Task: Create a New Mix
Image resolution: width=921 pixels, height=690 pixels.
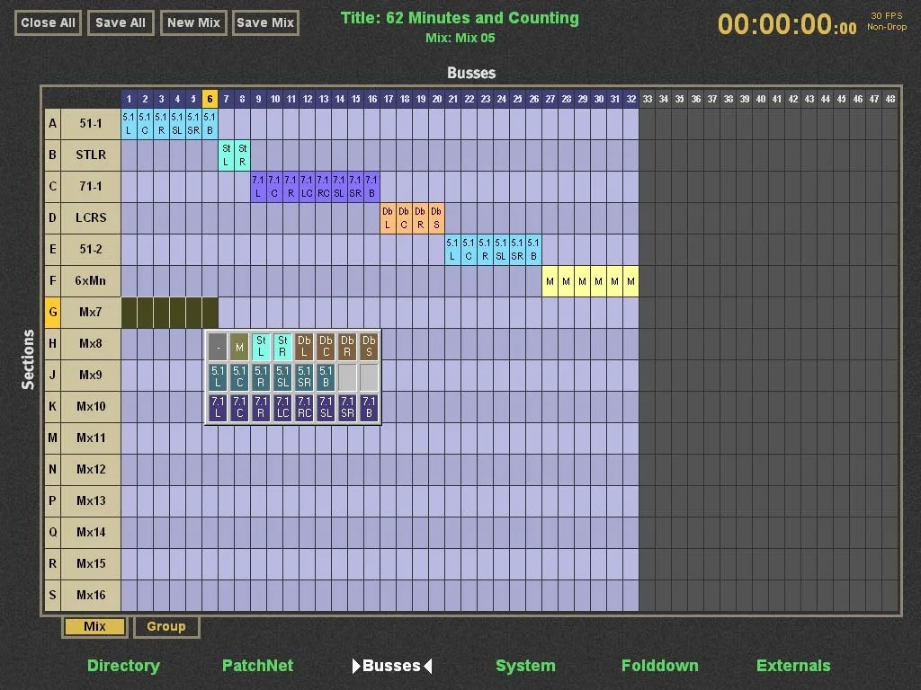Action: pos(193,22)
